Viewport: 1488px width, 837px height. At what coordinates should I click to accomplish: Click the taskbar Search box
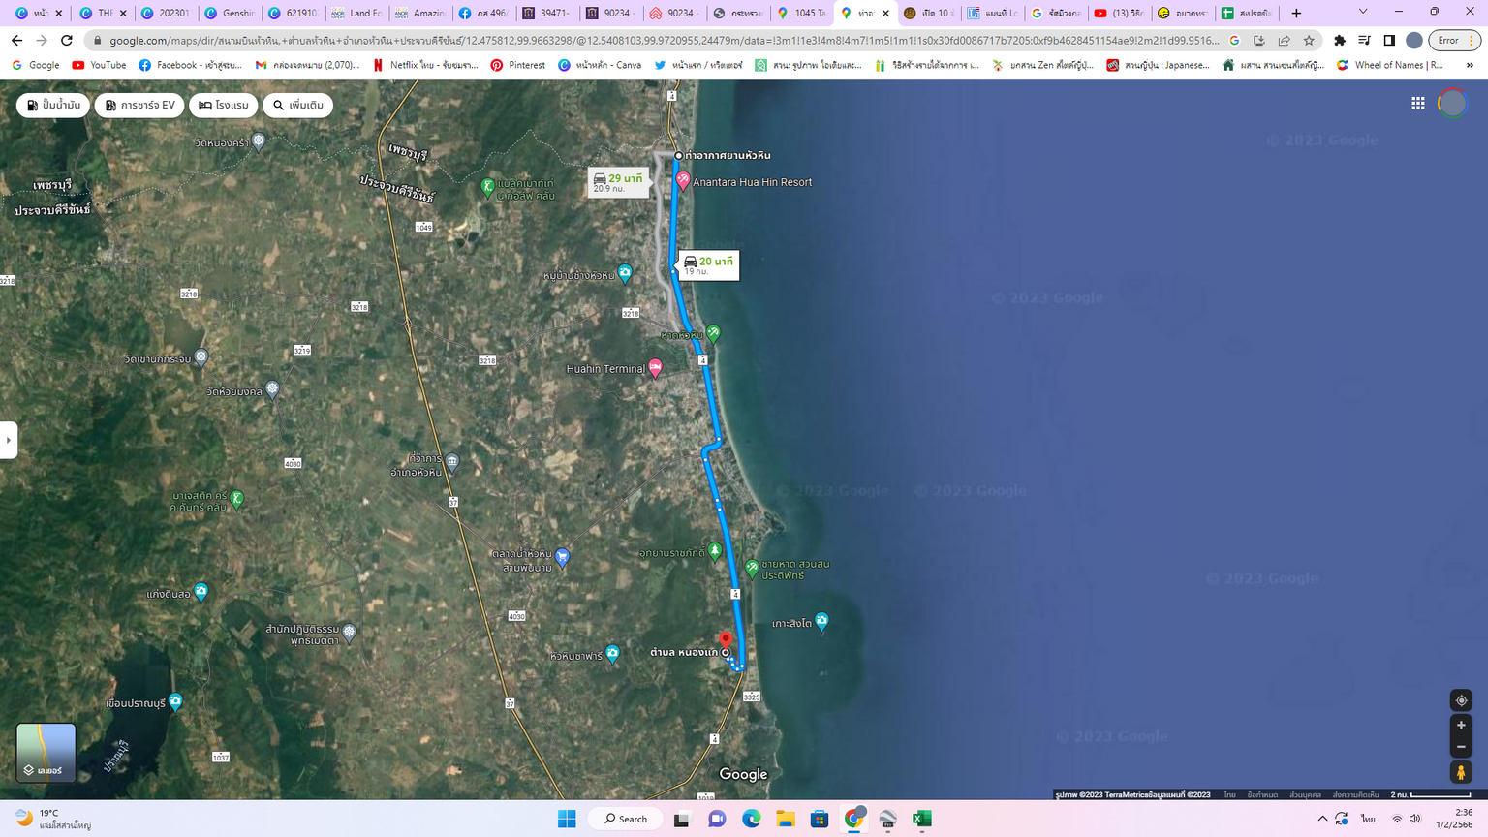pyautogui.click(x=625, y=819)
